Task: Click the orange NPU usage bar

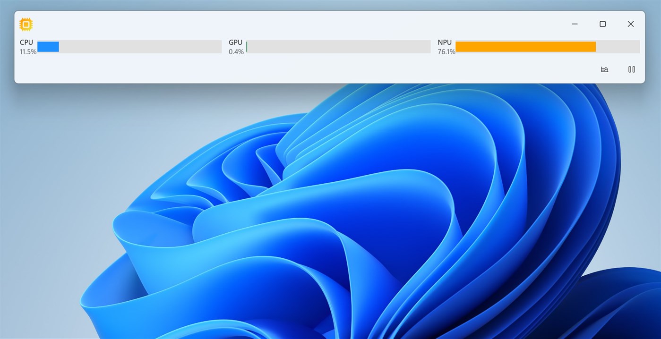Action: [548, 47]
